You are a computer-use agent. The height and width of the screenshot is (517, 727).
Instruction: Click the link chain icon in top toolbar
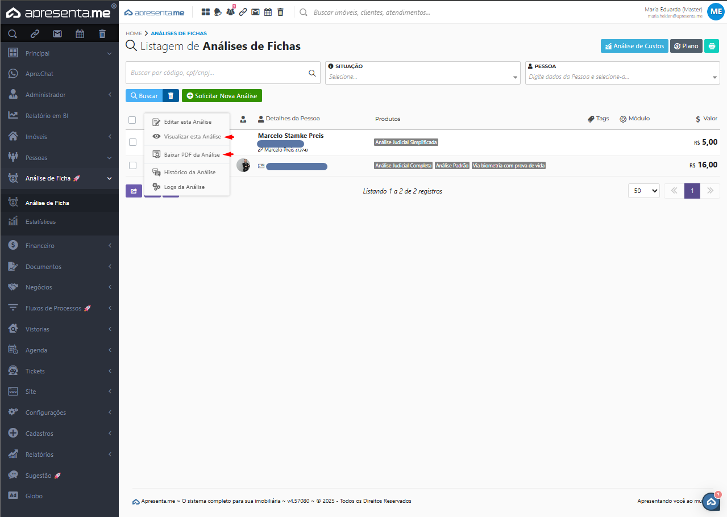coord(243,12)
